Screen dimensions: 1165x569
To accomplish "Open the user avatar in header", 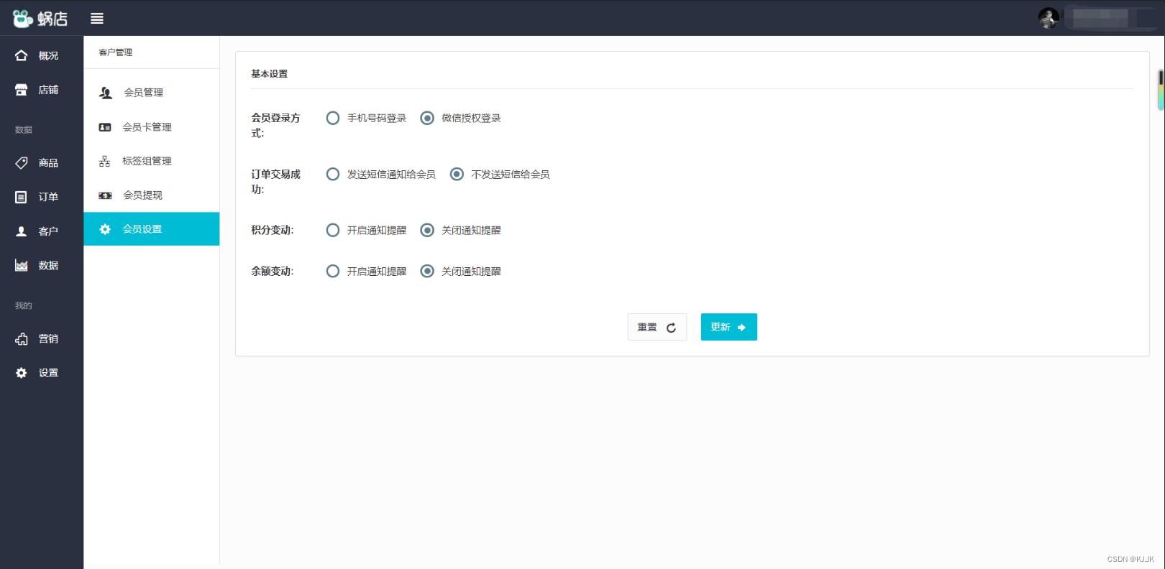I will [x=1048, y=18].
